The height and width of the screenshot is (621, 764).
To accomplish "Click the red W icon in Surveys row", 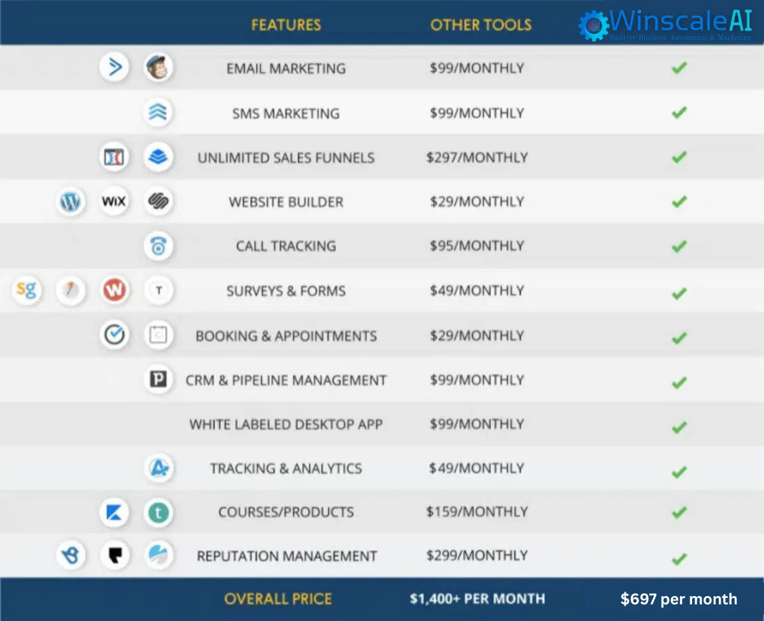I will [115, 291].
